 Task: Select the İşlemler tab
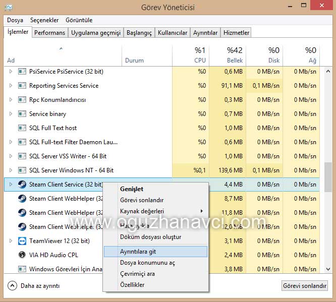point(18,32)
